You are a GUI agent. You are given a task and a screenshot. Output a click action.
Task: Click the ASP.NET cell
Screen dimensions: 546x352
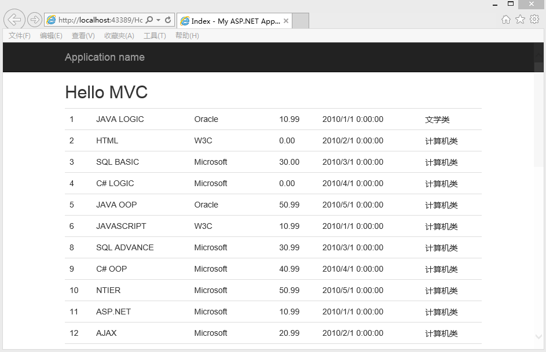click(113, 312)
